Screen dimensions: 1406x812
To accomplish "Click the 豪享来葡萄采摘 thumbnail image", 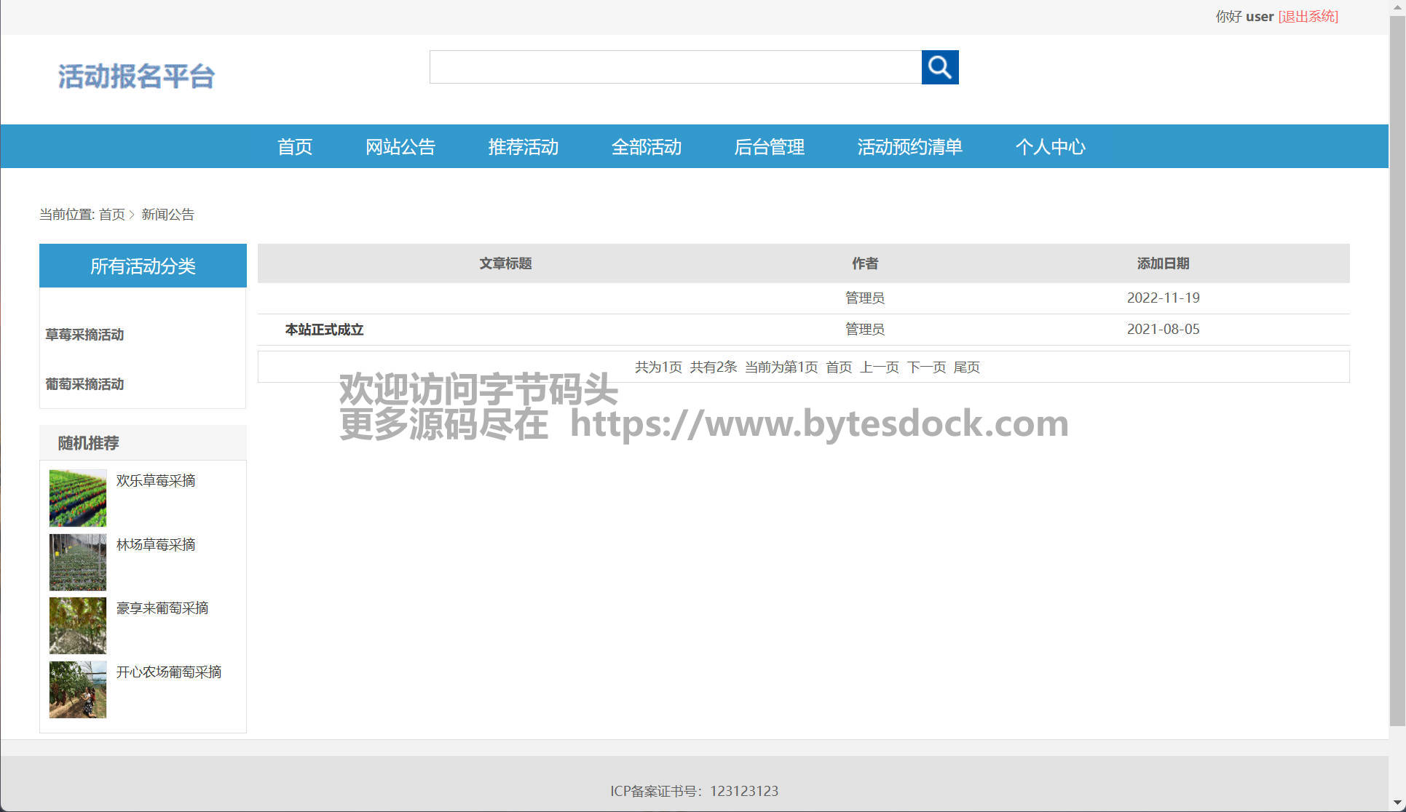I will click(78, 626).
